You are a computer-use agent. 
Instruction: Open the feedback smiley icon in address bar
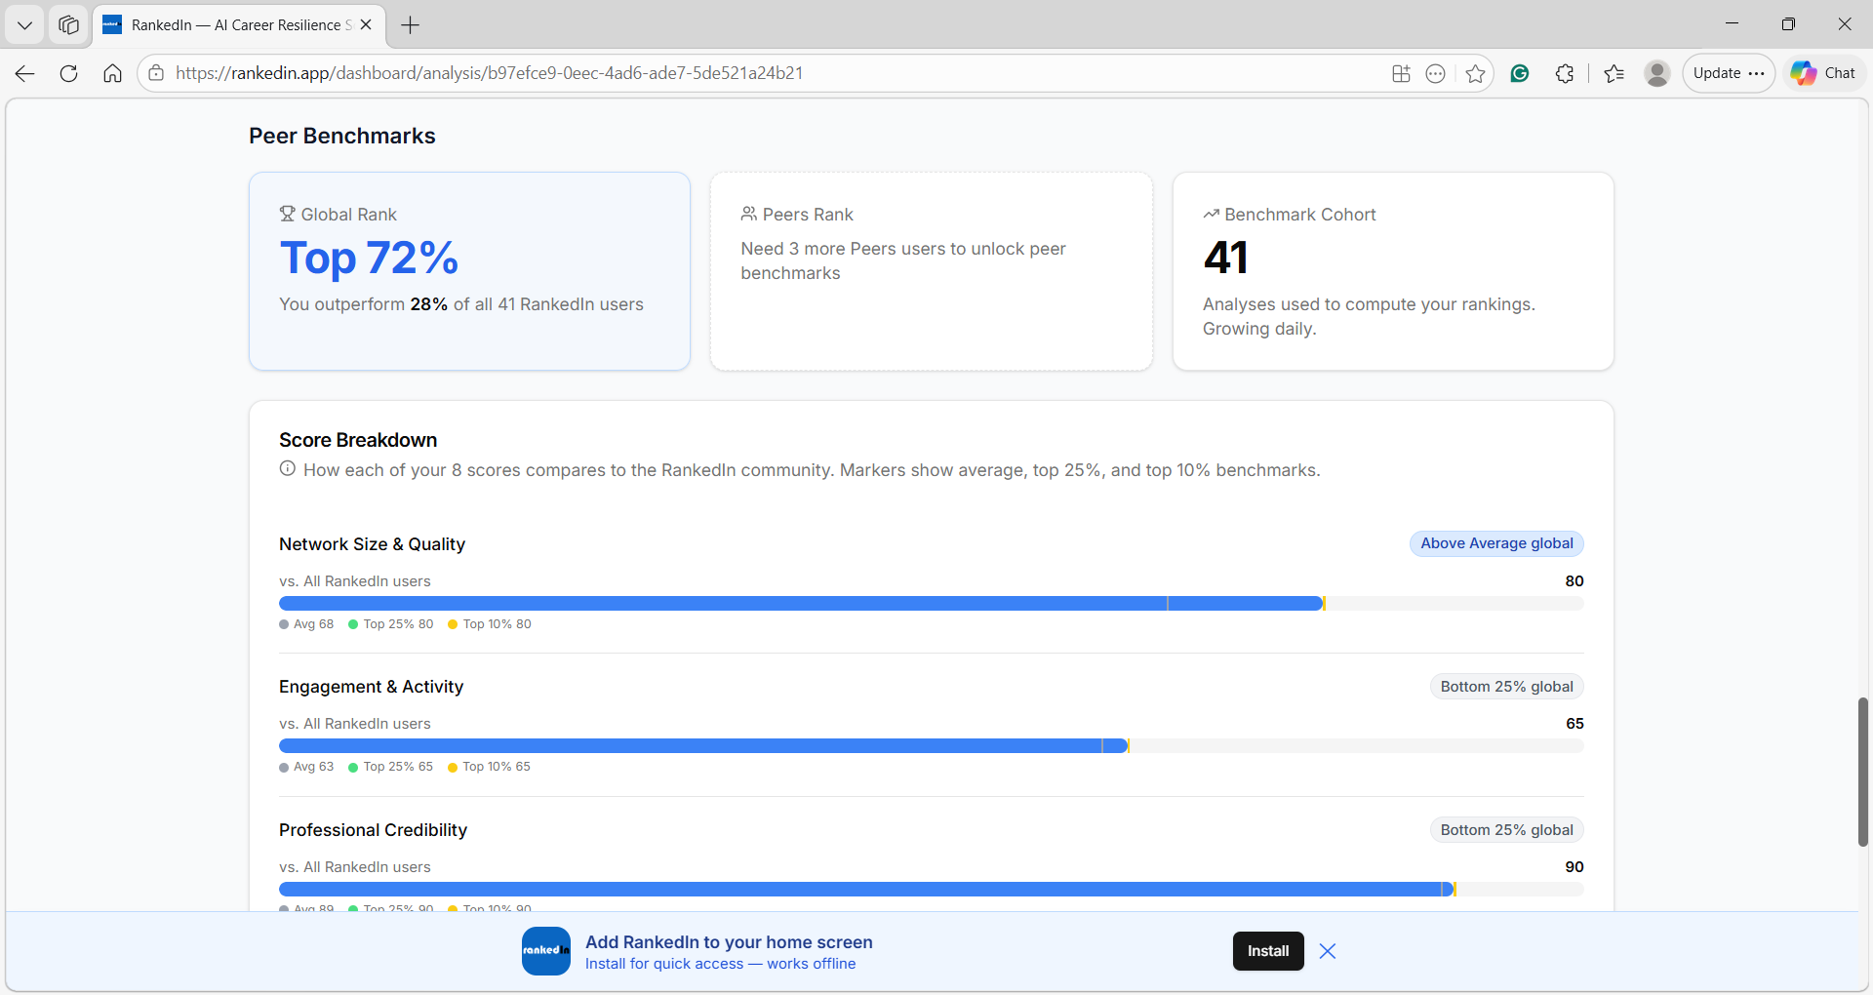[x=1435, y=73]
